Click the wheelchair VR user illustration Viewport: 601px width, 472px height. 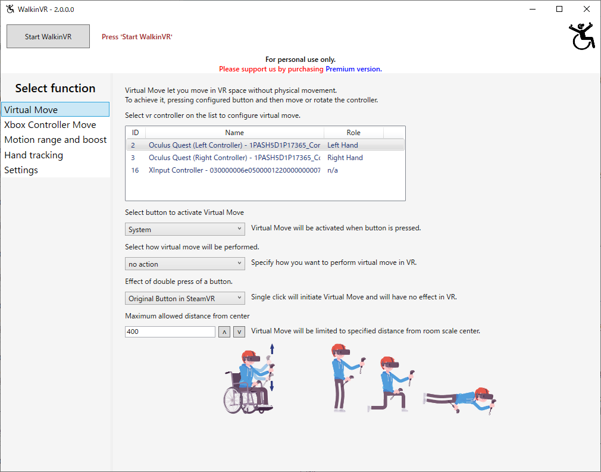249,379
